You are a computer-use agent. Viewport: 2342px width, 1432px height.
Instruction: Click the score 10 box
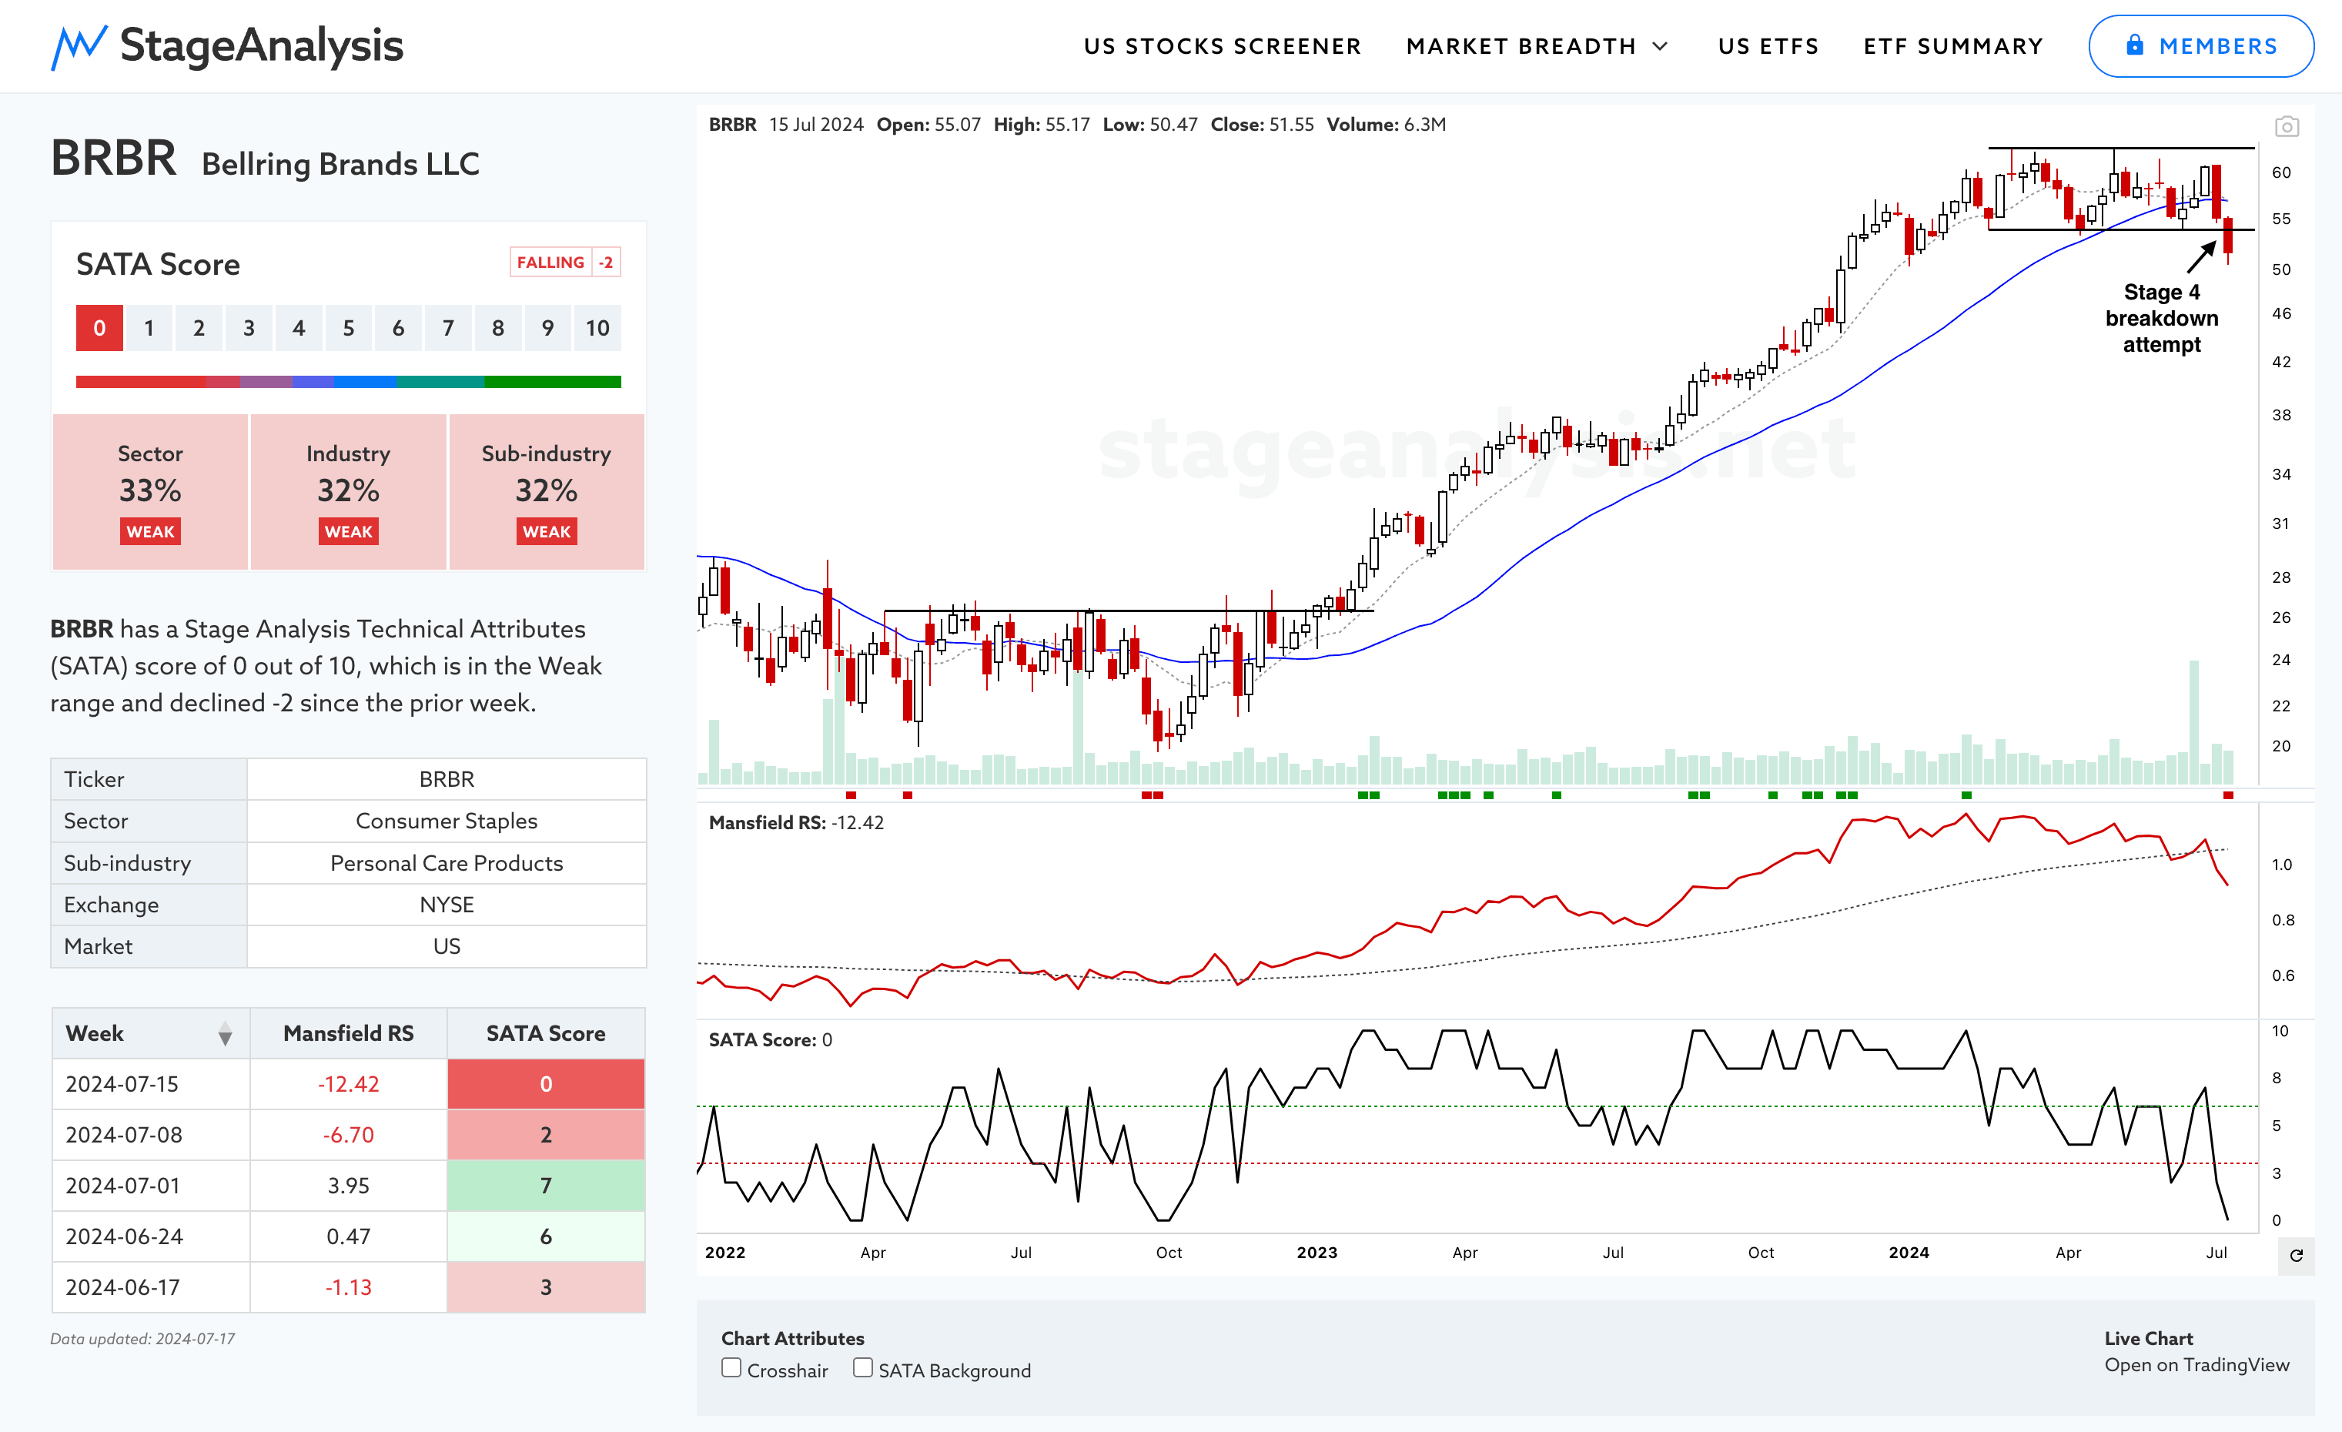597,328
